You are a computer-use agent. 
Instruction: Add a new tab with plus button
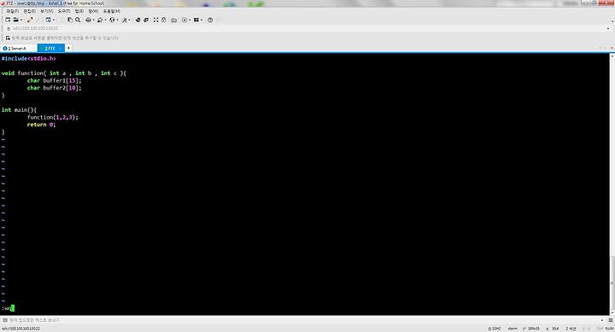[x=68, y=48]
